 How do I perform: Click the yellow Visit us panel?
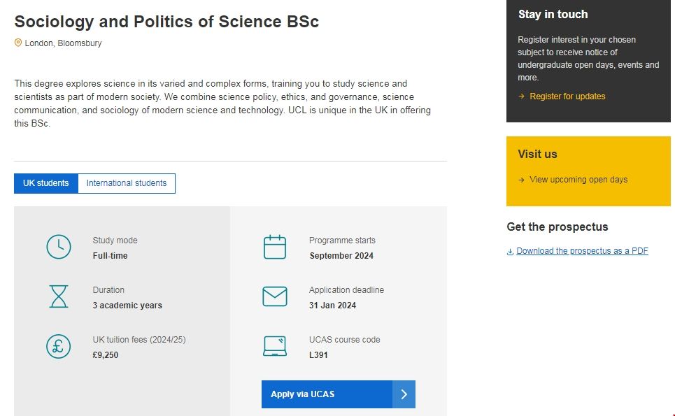[588, 171]
